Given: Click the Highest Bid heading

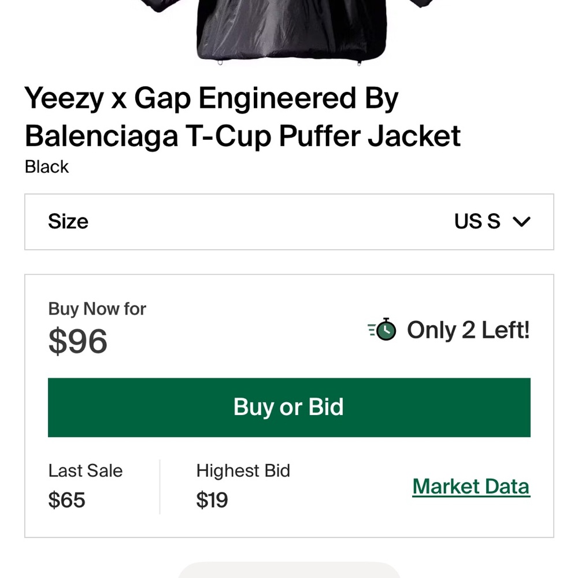Looking at the screenshot, I should 243,470.
